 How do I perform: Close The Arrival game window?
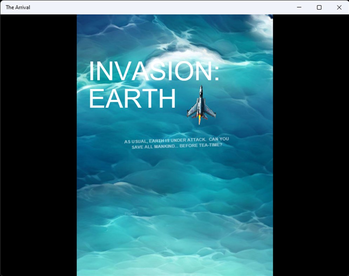(339, 7)
